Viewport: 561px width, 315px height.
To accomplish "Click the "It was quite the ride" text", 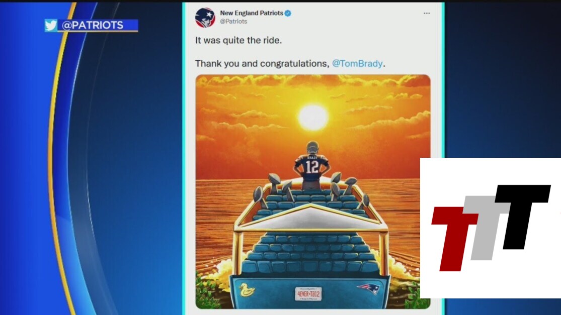I will click(x=238, y=40).
